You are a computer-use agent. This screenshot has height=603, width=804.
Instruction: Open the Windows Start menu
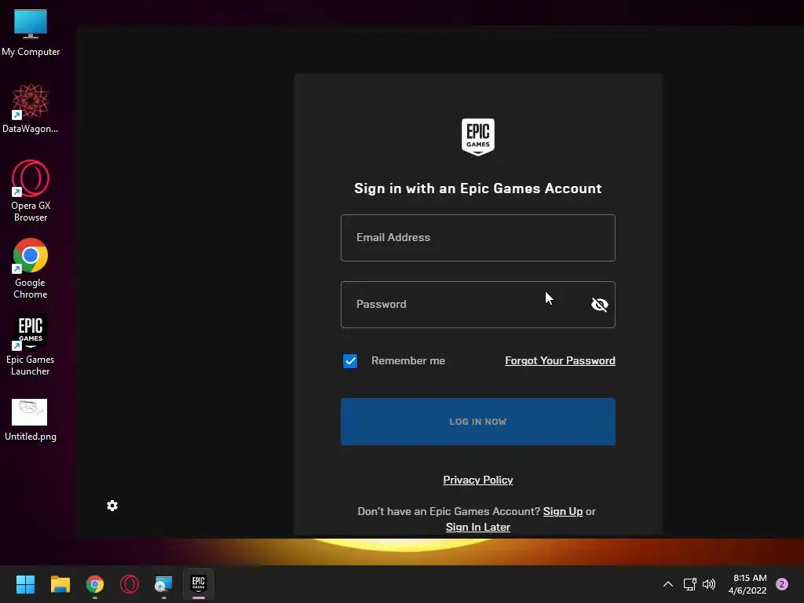coord(25,584)
